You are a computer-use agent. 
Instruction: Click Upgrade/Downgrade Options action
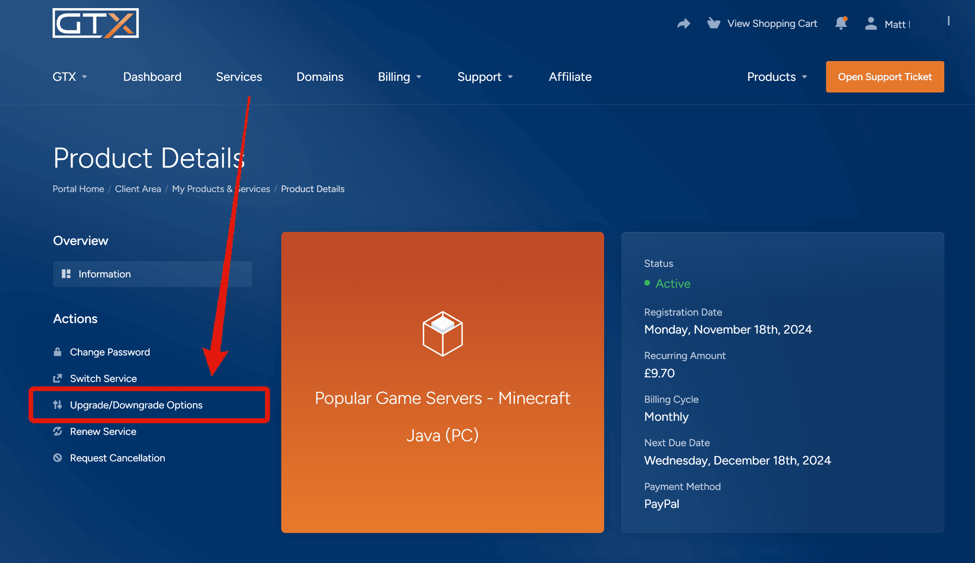pyautogui.click(x=136, y=405)
